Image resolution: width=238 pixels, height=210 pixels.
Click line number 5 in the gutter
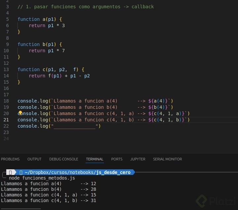click(7, 19)
